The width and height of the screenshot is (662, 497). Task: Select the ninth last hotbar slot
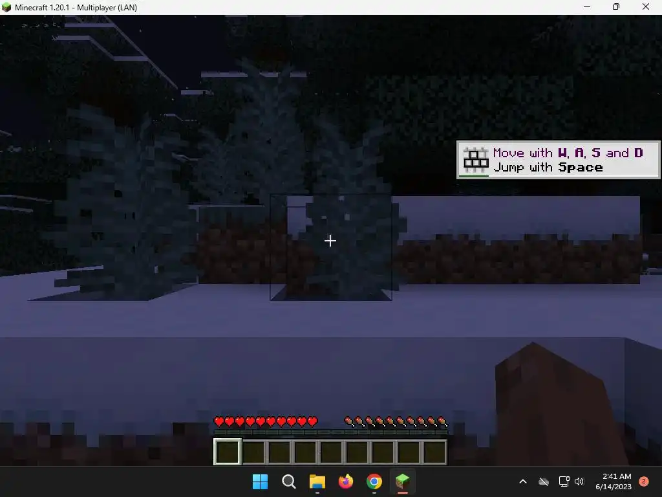[x=434, y=452]
